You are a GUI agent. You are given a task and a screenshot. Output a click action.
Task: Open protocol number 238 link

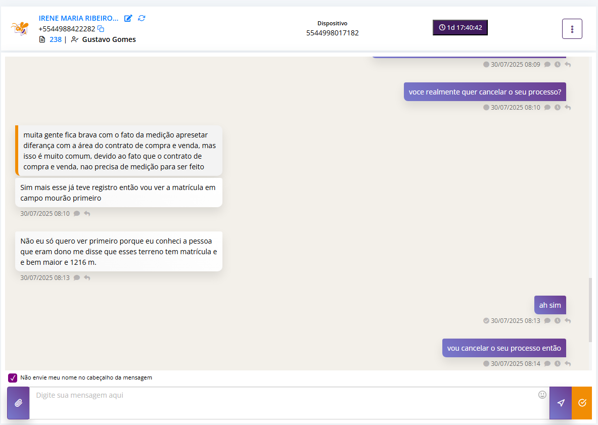55,39
